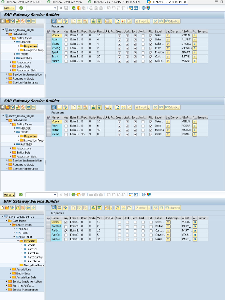The height and width of the screenshot is (300, 225).
Task: Click Insert Row icon in ITEMS properties grid toolbar
Action: (79, 107)
